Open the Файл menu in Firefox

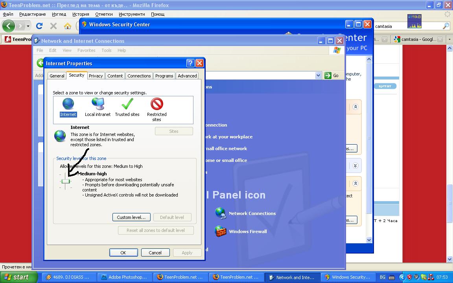coord(8,14)
